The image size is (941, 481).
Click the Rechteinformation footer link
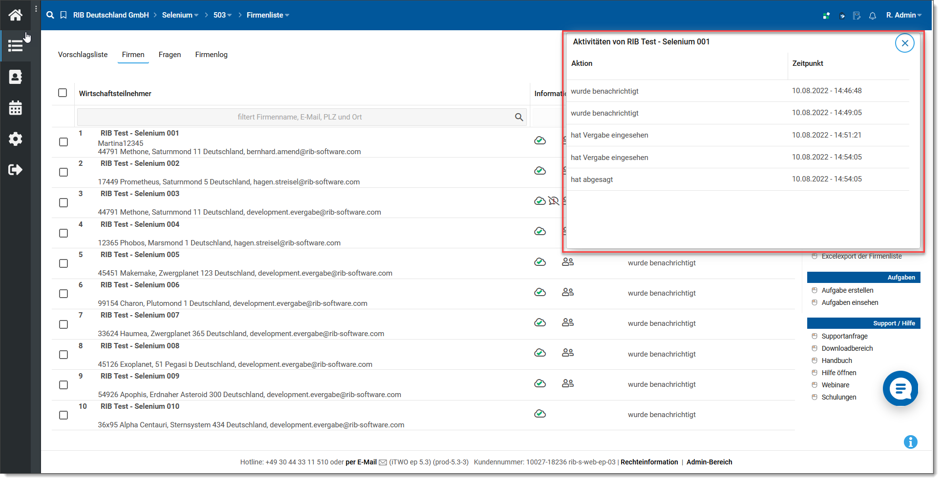(649, 462)
